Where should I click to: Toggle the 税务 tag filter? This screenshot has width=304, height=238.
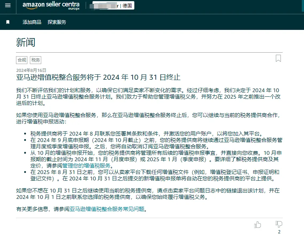coord(35,60)
